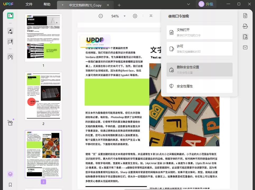Close the 中文文档样例(1)_Copy tab
Screen dimensions: 255x190
(x=108, y=5)
